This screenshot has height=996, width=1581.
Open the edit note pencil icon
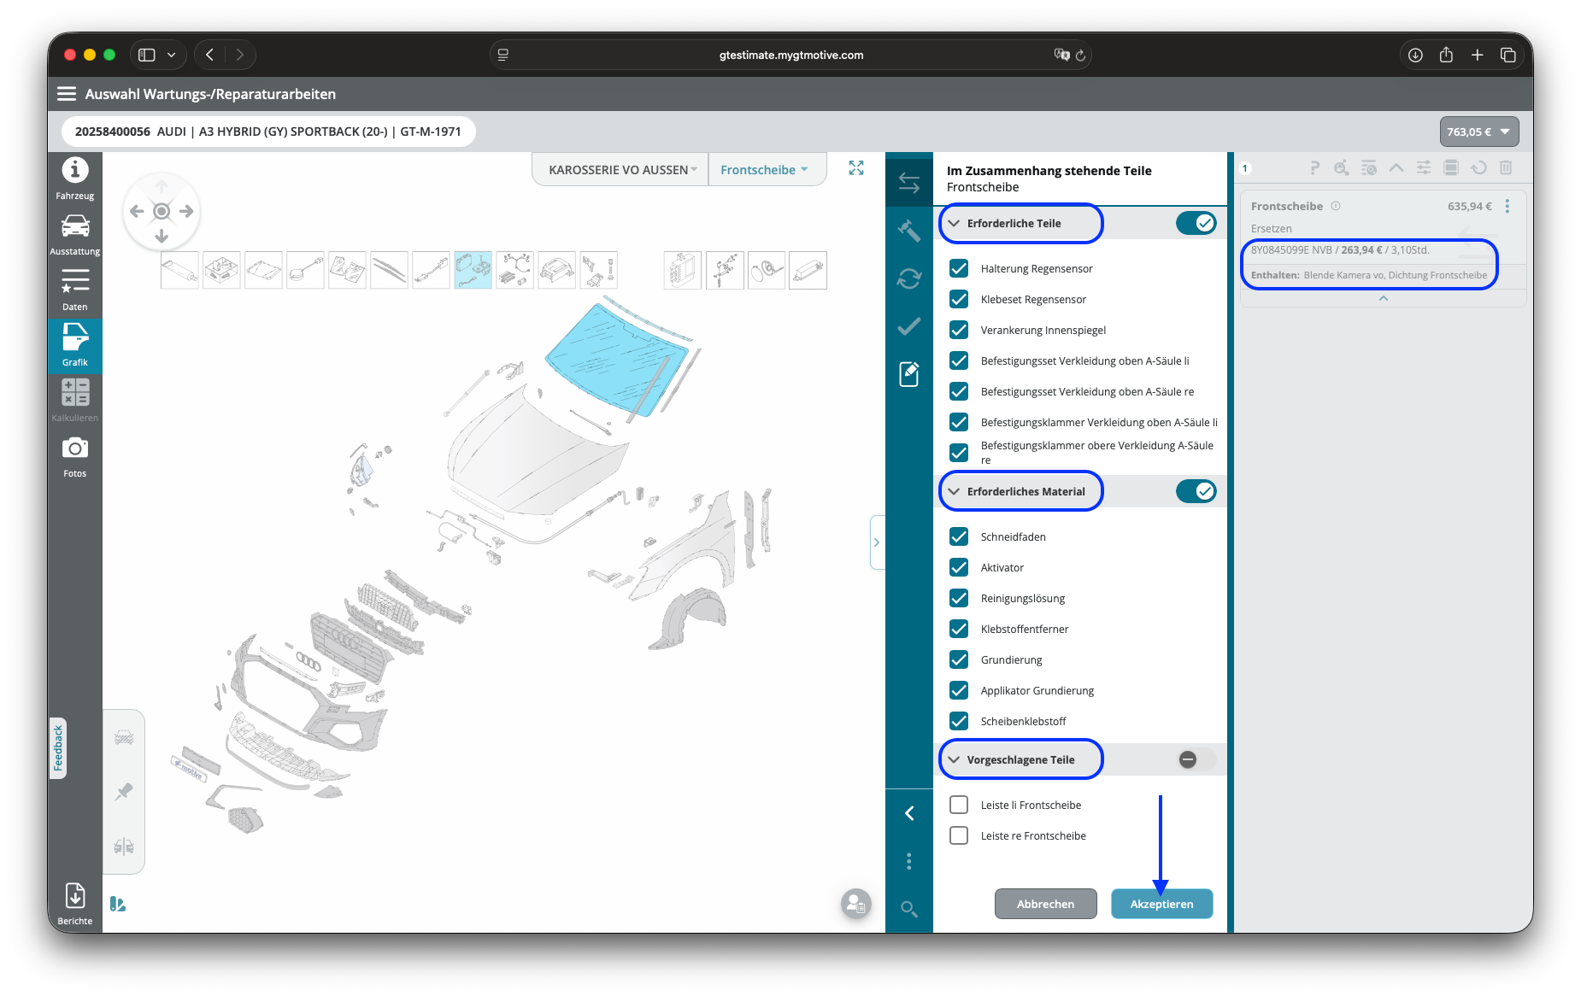(x=908, y=374)
